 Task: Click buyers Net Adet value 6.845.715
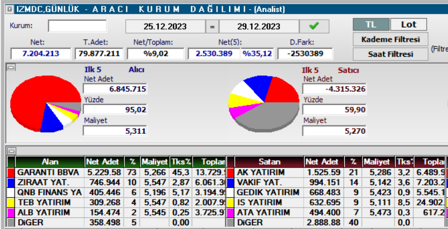coord(115,89)
